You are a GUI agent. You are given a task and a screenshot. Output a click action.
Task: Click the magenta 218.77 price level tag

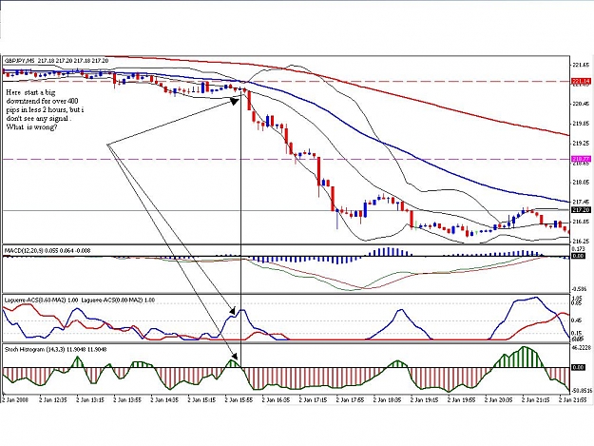pyautogui.click(x=581, y=159)
